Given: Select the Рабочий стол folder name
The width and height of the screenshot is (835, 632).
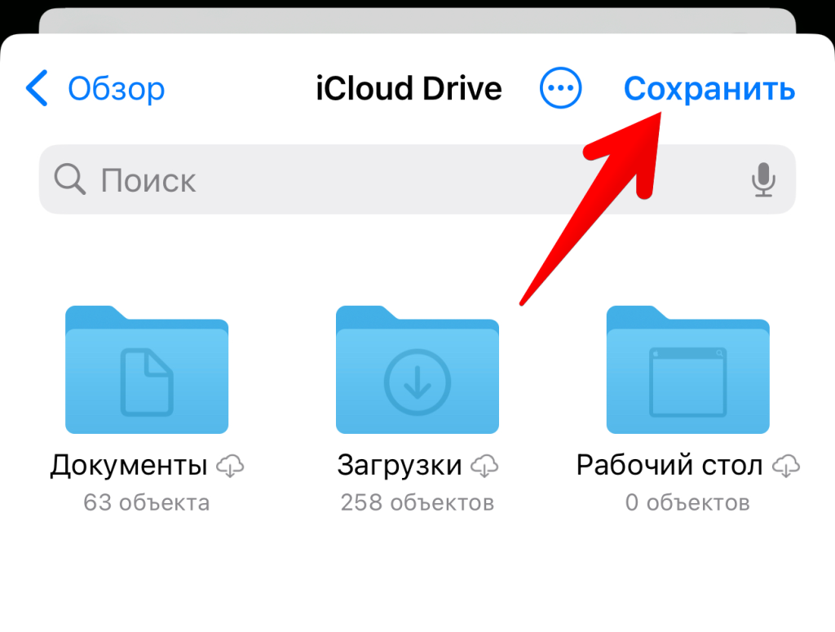Looking at the screenshot, I should click(x=669, y=466).
